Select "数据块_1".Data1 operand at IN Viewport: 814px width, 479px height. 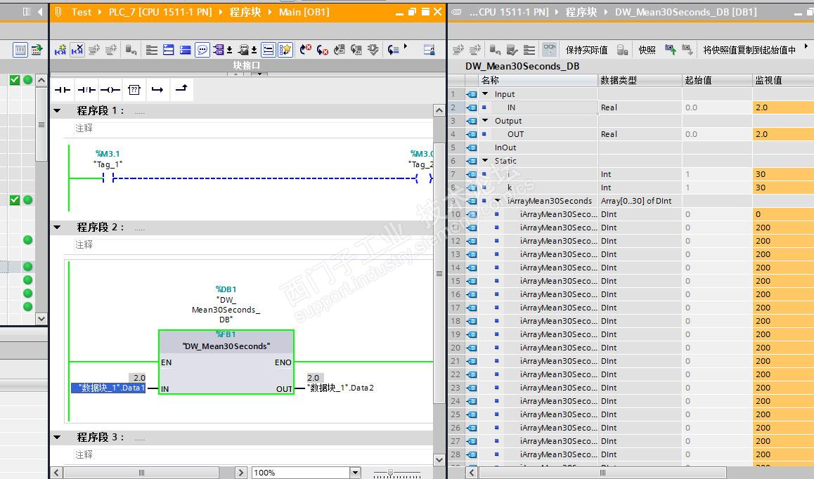(108, 388)
